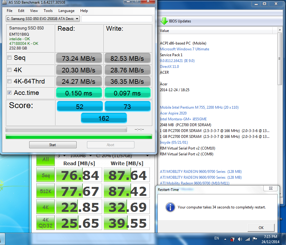The image size is (286, 245).
Task: Click the green benchmark progress bar
Action: point(79,136)
